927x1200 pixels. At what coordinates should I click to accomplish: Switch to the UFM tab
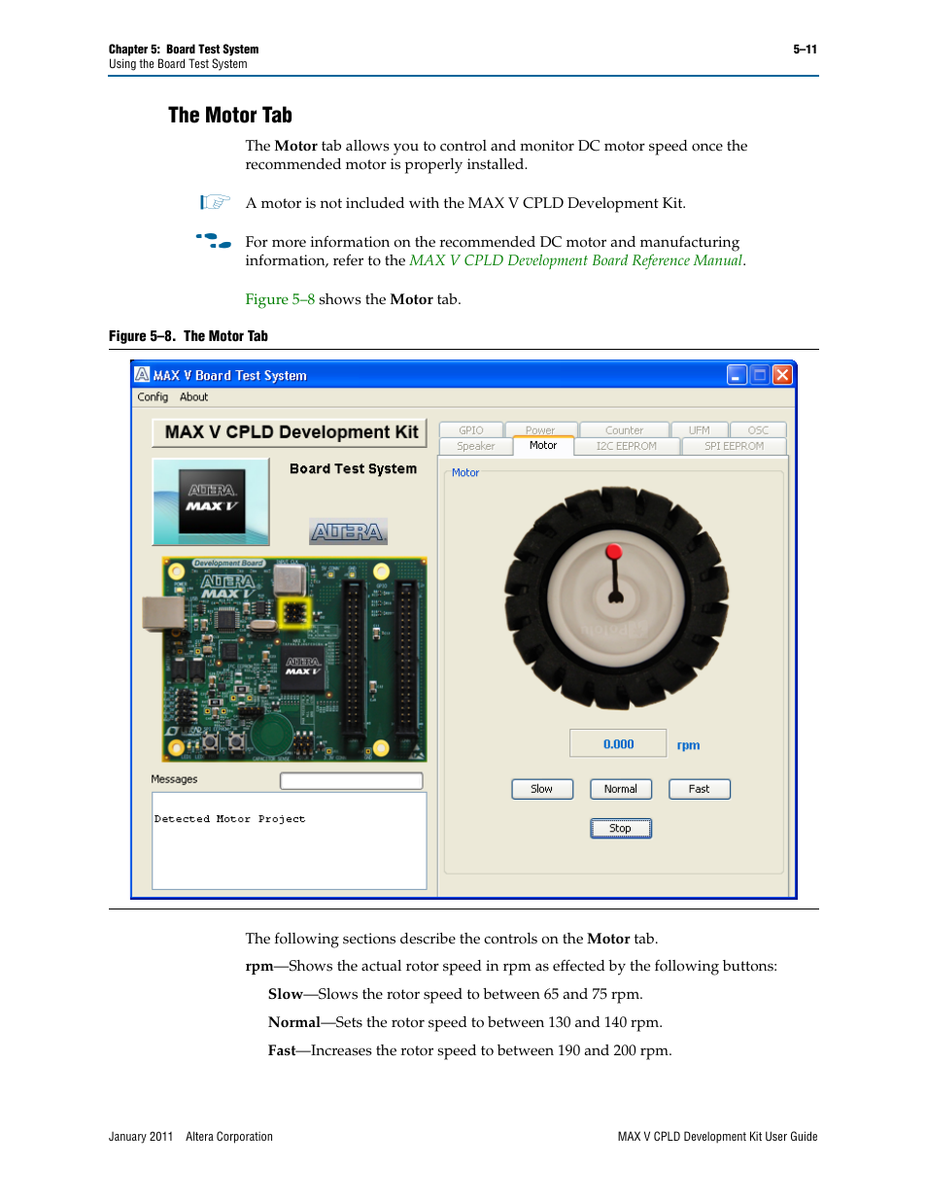tap(700, 430)
